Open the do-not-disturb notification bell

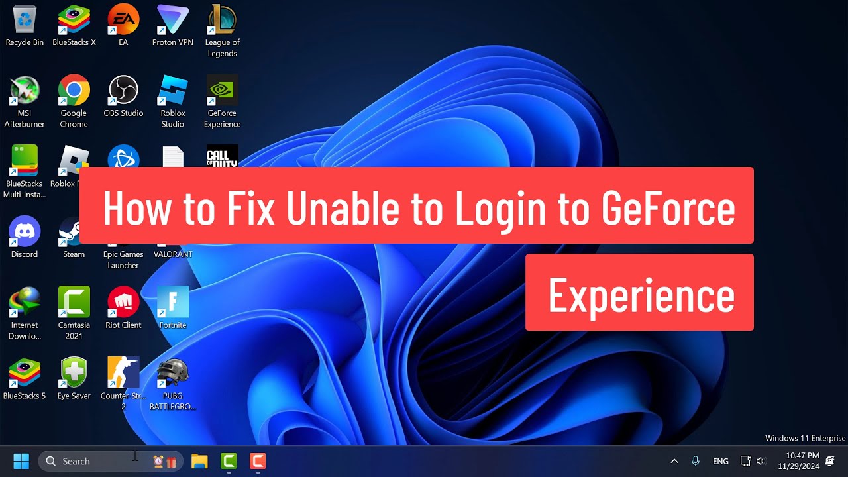[x=830, y=461]
